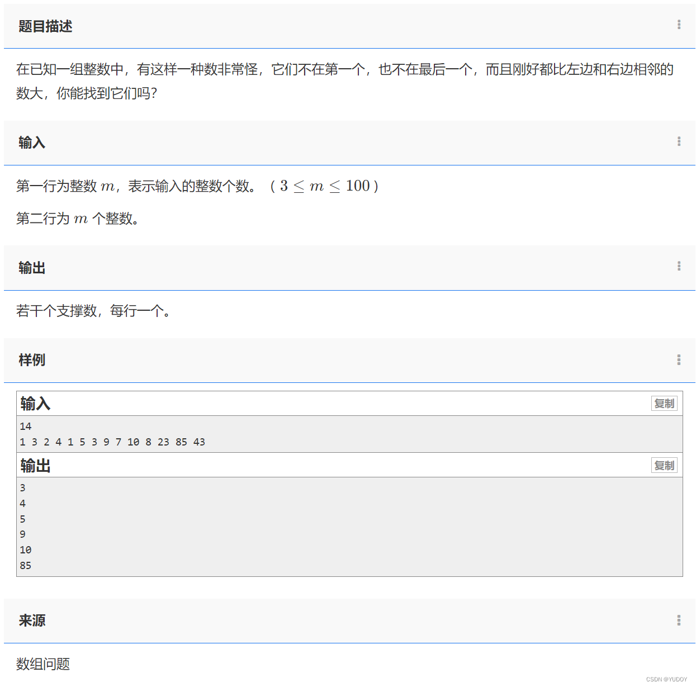Click sample input line '1 3 2 4 1 5 3 9 7 10 8 23 85 43'
Image resolution: width=696 pixels, height=687 pixels.
pos(112,442)
